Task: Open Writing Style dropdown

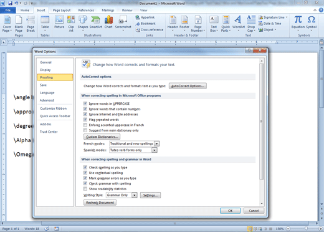Action: tap(135, 195)
